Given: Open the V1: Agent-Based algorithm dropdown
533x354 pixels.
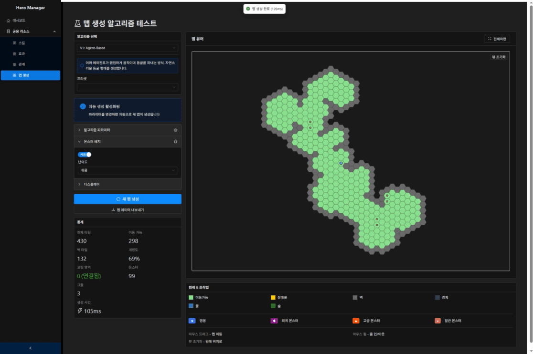Looking at the screenshot, I should click(127, 48).
